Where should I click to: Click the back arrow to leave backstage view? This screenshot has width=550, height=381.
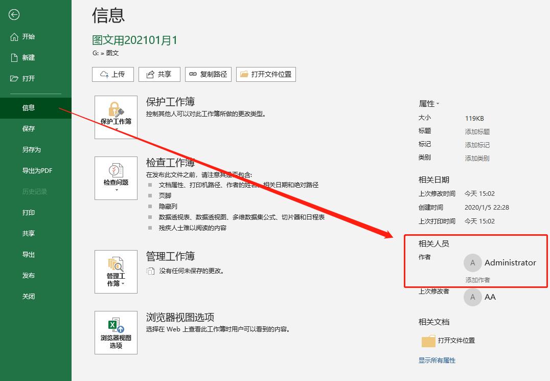(x=14, y=15)
